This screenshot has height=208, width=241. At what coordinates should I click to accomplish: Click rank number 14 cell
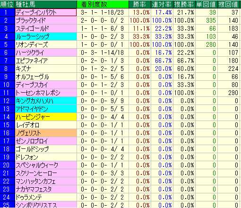[7, 117]
